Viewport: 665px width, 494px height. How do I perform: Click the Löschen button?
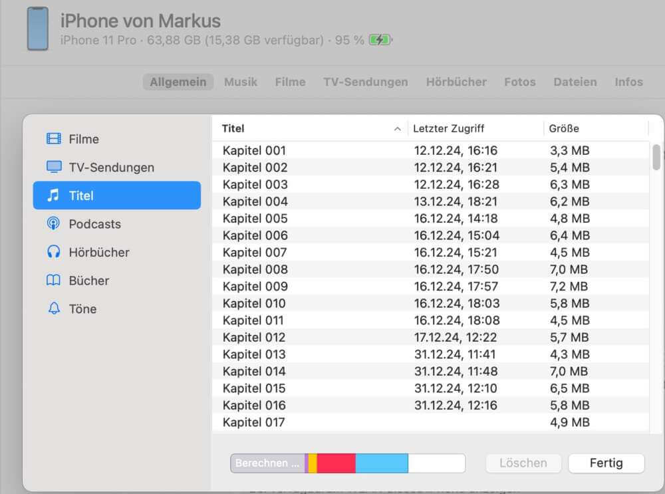click(523, 463)
